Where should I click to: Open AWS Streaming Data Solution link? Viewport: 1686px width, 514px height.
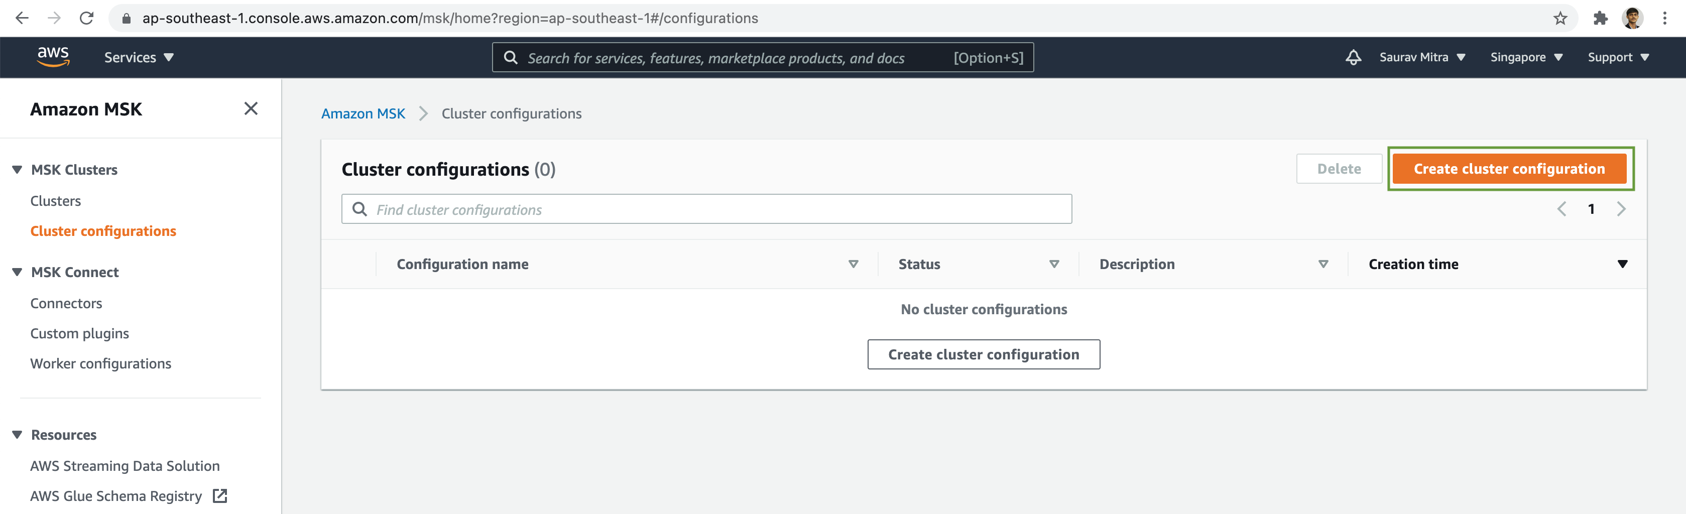pos(125,466)
